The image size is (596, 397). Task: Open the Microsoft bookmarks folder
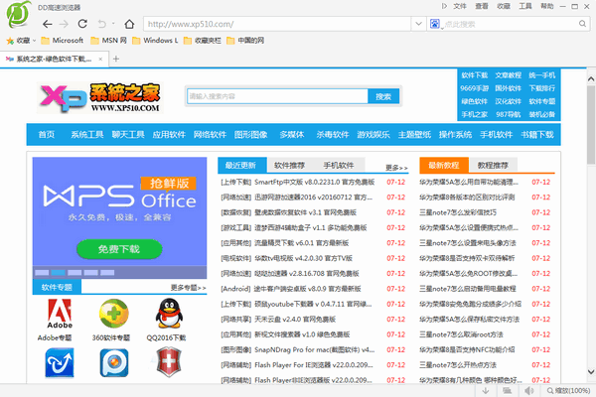[x=62, y=41]
